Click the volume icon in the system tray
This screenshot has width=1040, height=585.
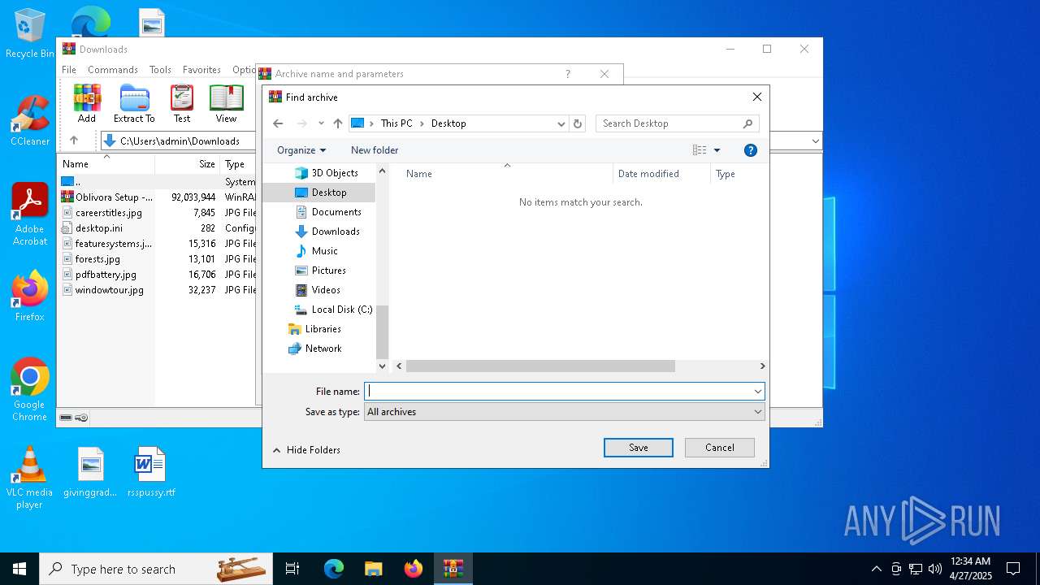coord(935,569)
